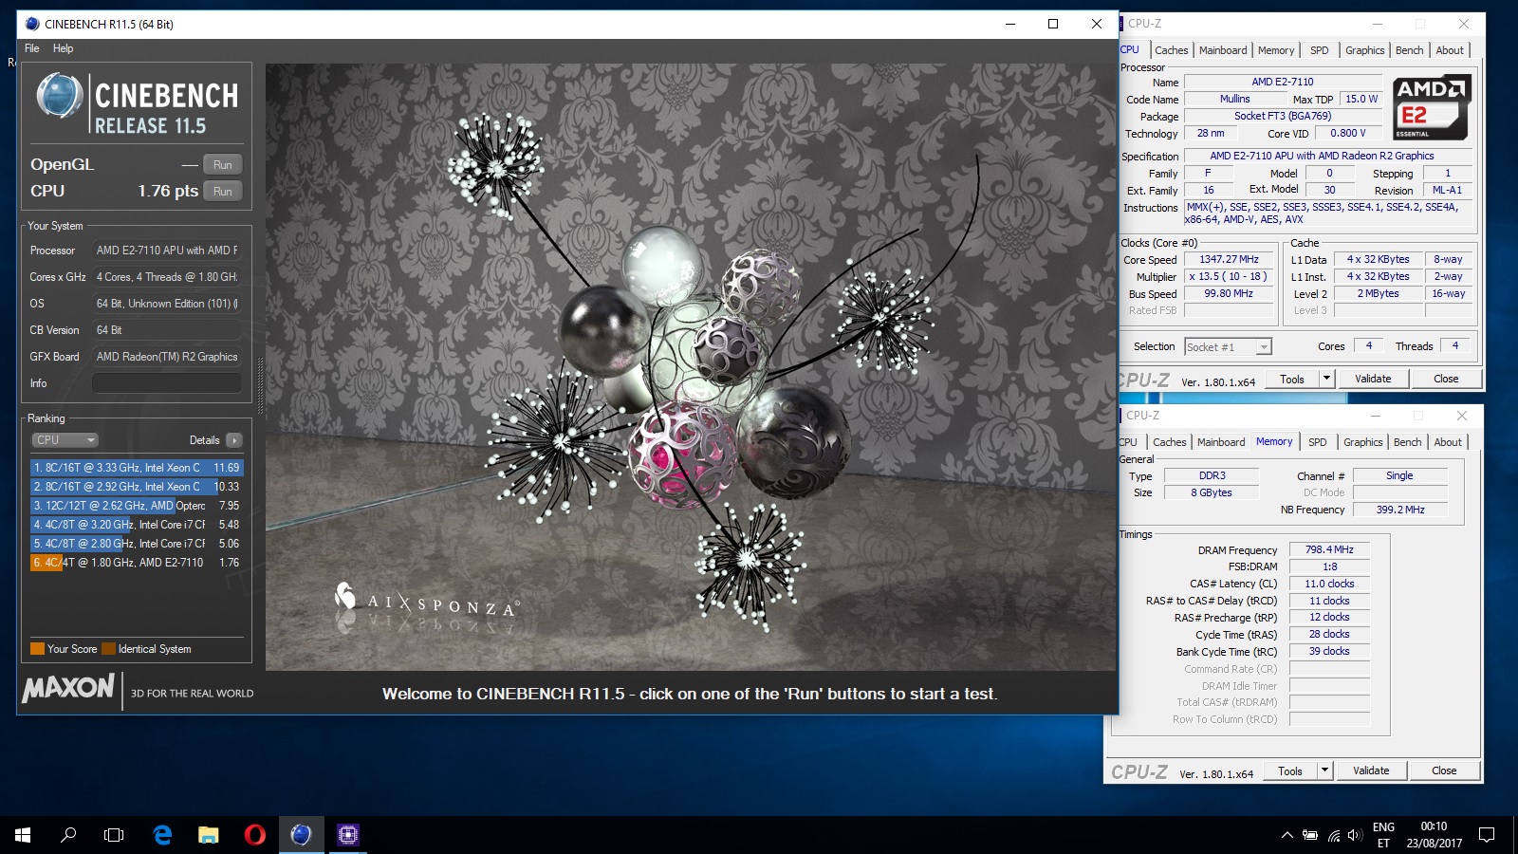Open the Wi-Fi network tray icon
This screenshot has height=854, width=1518.
(x=1334, y=835)
